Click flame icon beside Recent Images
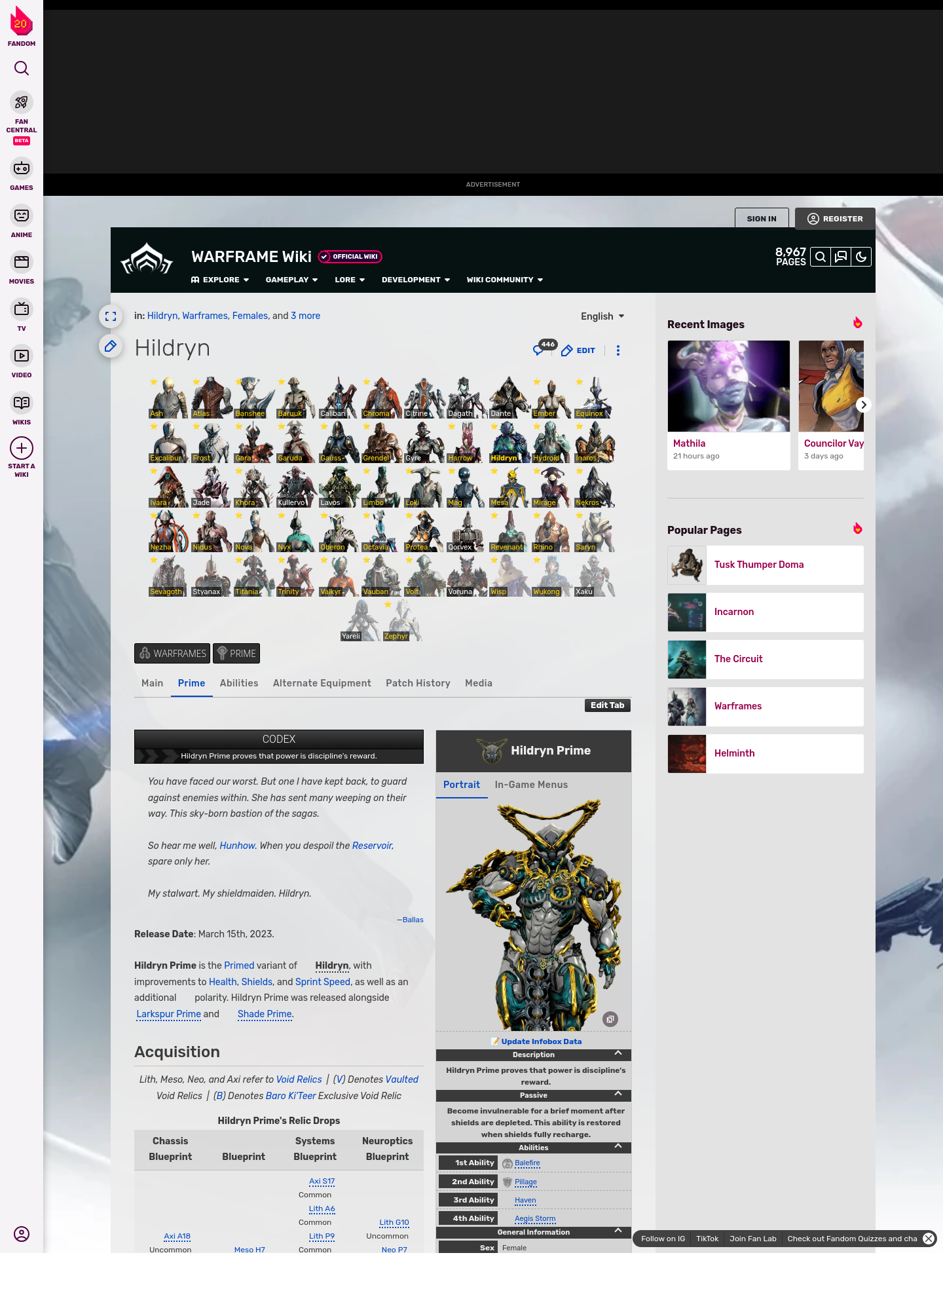 point(857,323)
